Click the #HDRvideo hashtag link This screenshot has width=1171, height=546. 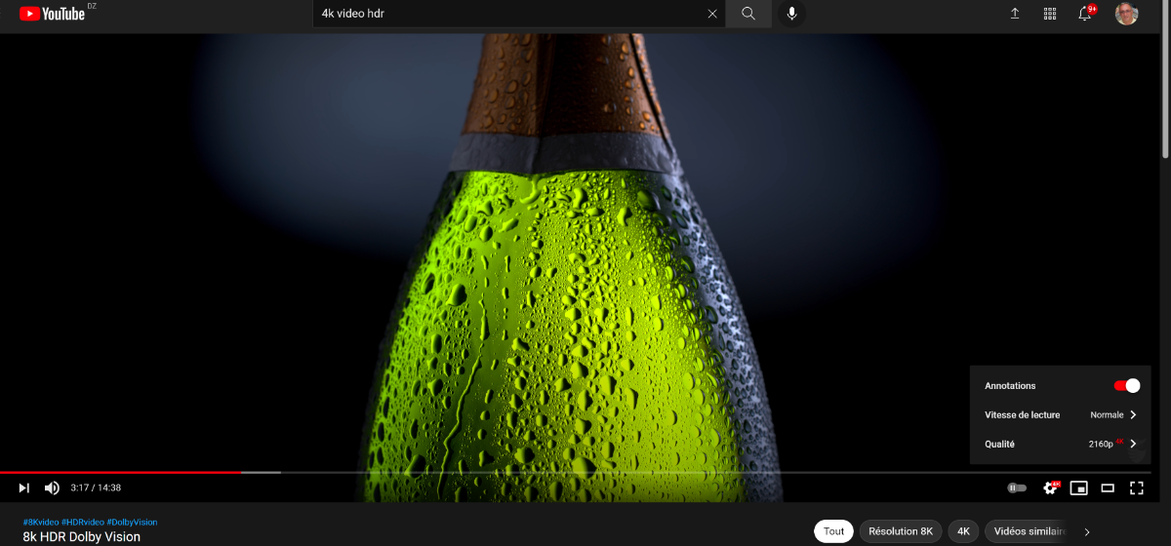[x=83, y=523]
